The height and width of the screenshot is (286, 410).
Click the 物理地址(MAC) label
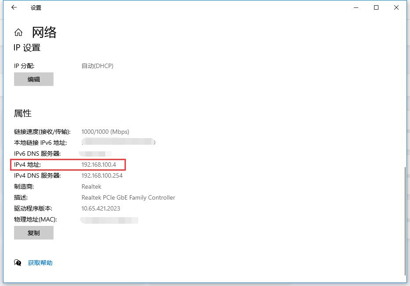(36, 219)
